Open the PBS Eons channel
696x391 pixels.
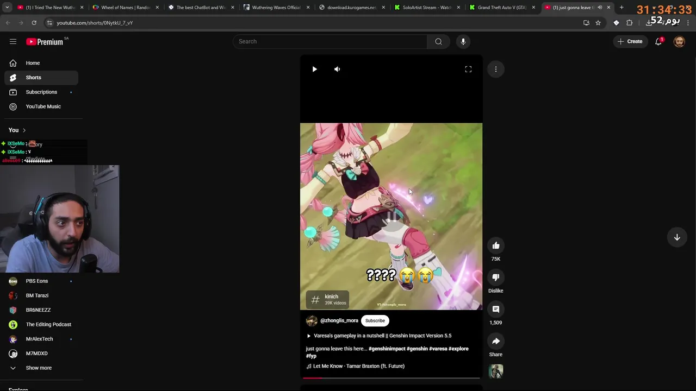(41, 281)
